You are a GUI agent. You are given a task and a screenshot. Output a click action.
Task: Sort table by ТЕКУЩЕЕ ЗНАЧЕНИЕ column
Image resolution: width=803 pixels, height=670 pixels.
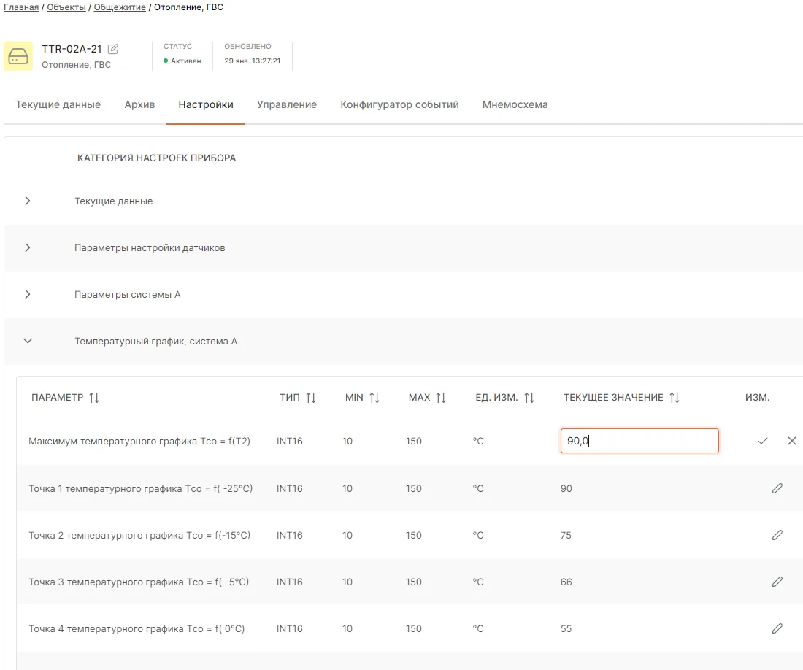pos(675,398)
